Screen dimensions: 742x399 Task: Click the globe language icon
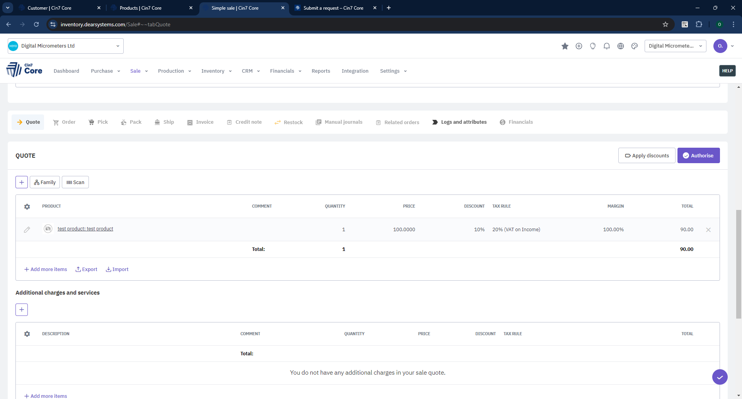(620, 46)
